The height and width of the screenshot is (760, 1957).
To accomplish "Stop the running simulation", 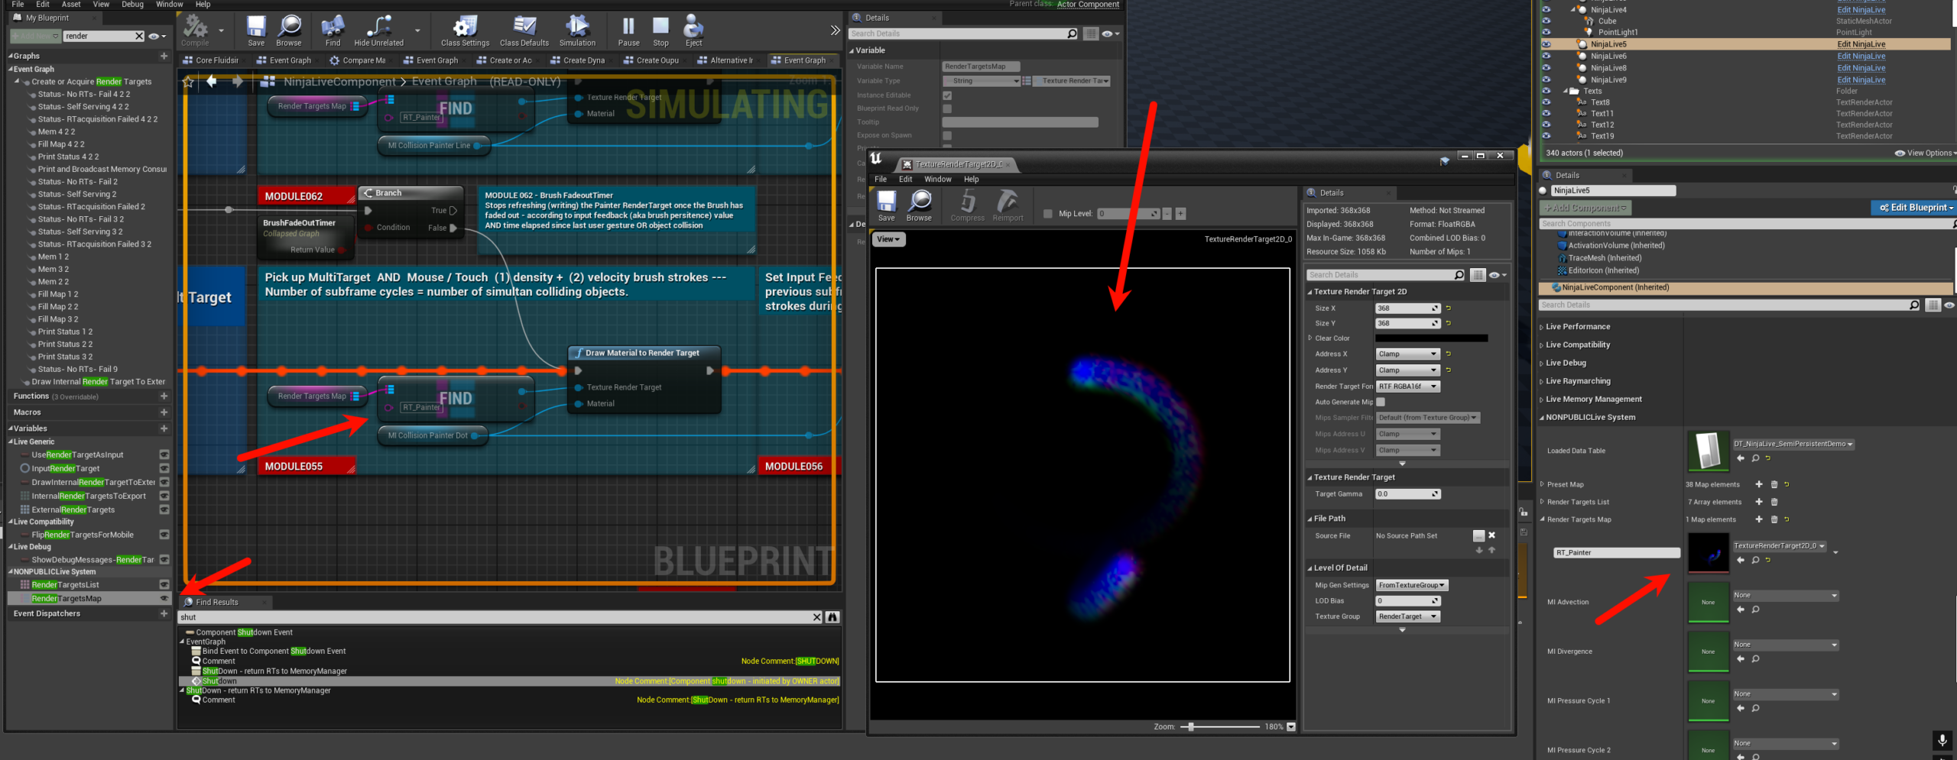I will pos(660,31).
